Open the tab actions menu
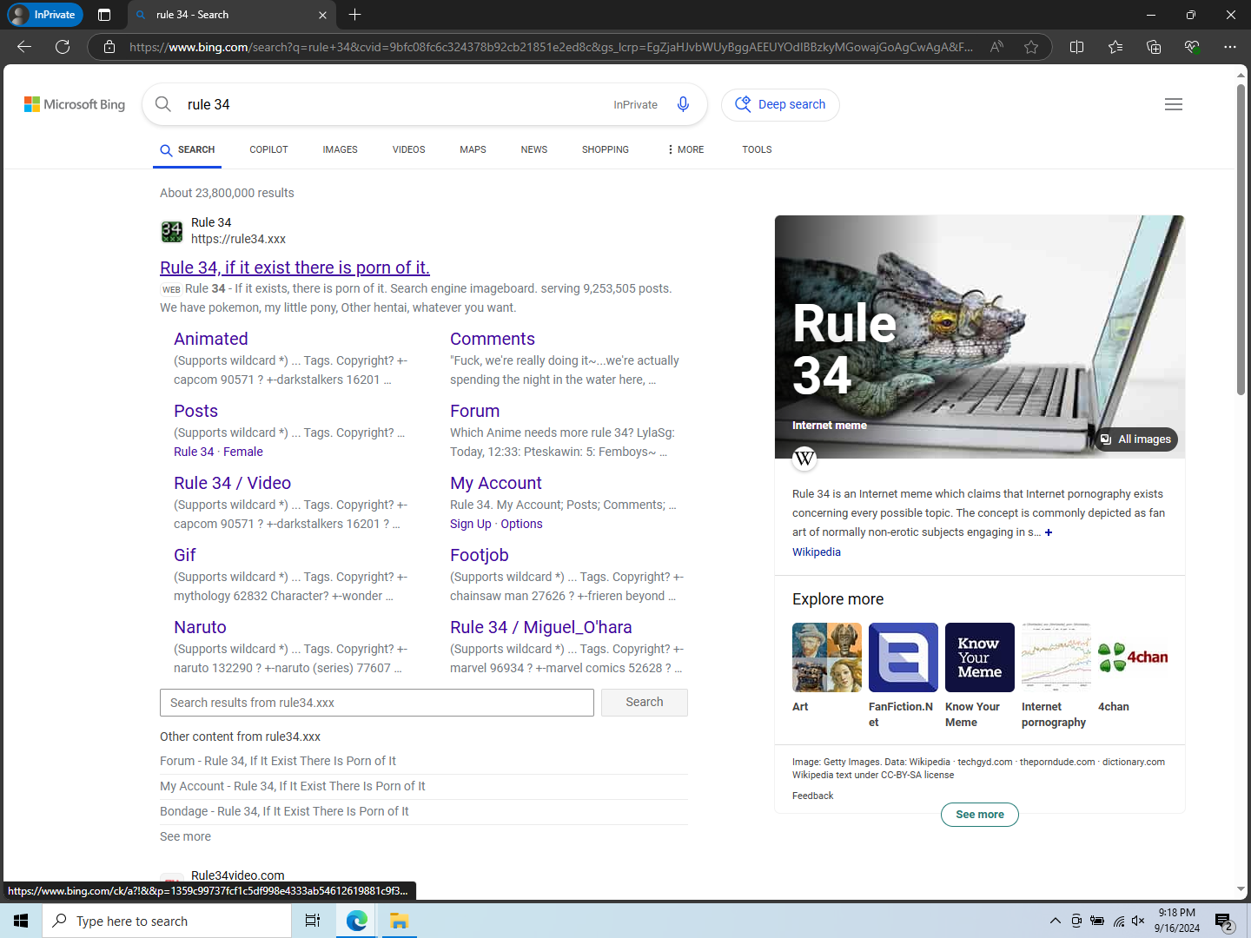 (x=104, y=15)
